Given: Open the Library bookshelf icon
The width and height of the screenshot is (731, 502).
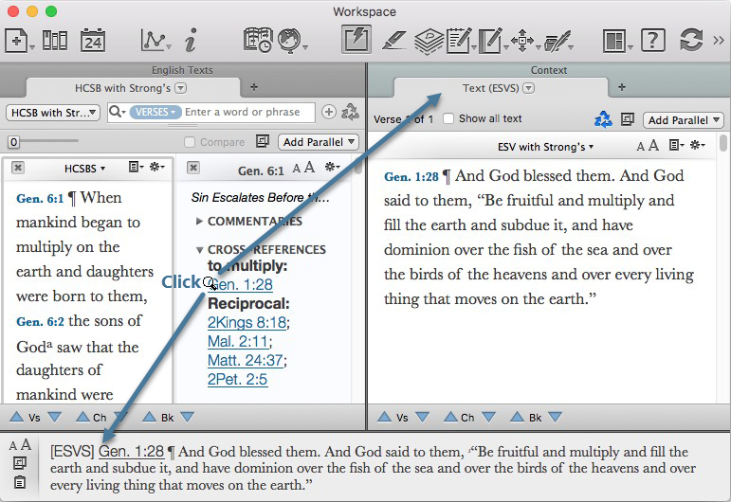Looking at the screenshot, I should [55, 41].
